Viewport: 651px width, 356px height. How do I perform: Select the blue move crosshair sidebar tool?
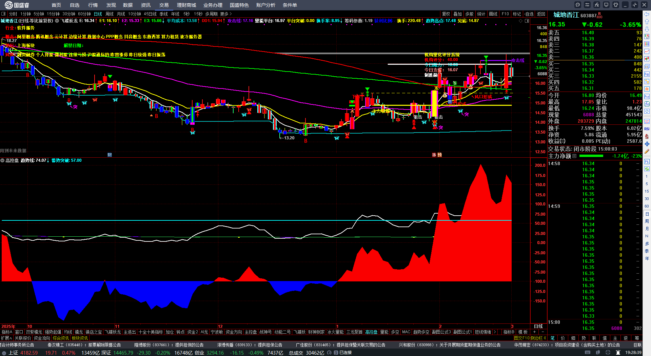pyautogui.click(x=647, y=144)
